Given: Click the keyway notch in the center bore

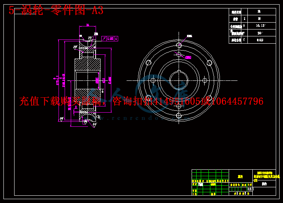Looking at the screenshot, I should coord(178,70).
